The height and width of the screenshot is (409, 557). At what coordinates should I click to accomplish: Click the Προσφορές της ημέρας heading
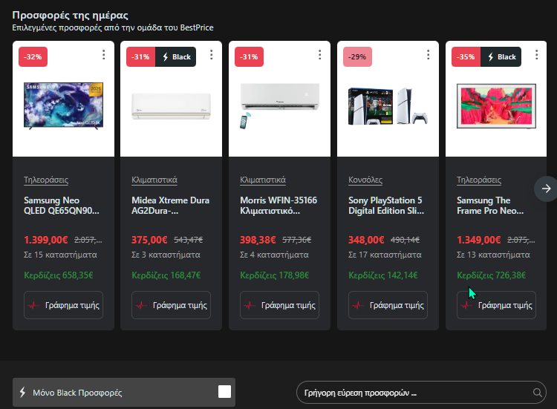pyautogui.click(x=70, y=16)
